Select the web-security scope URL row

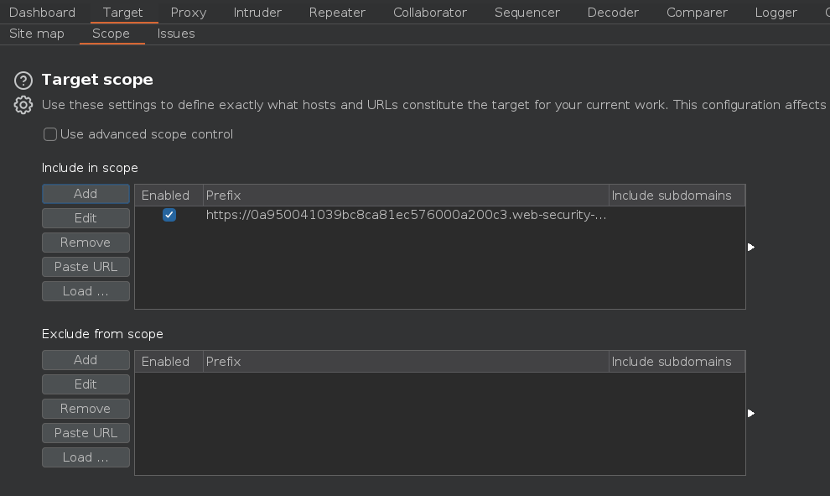click(406, 215)
